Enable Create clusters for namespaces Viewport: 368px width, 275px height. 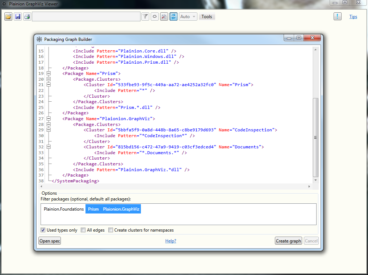pos(110,230)
